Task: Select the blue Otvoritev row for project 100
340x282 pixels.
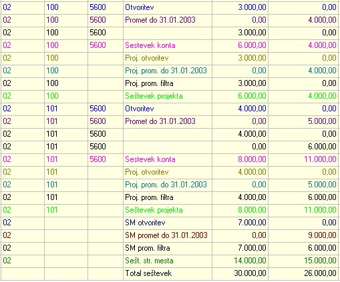Action: 170,7
